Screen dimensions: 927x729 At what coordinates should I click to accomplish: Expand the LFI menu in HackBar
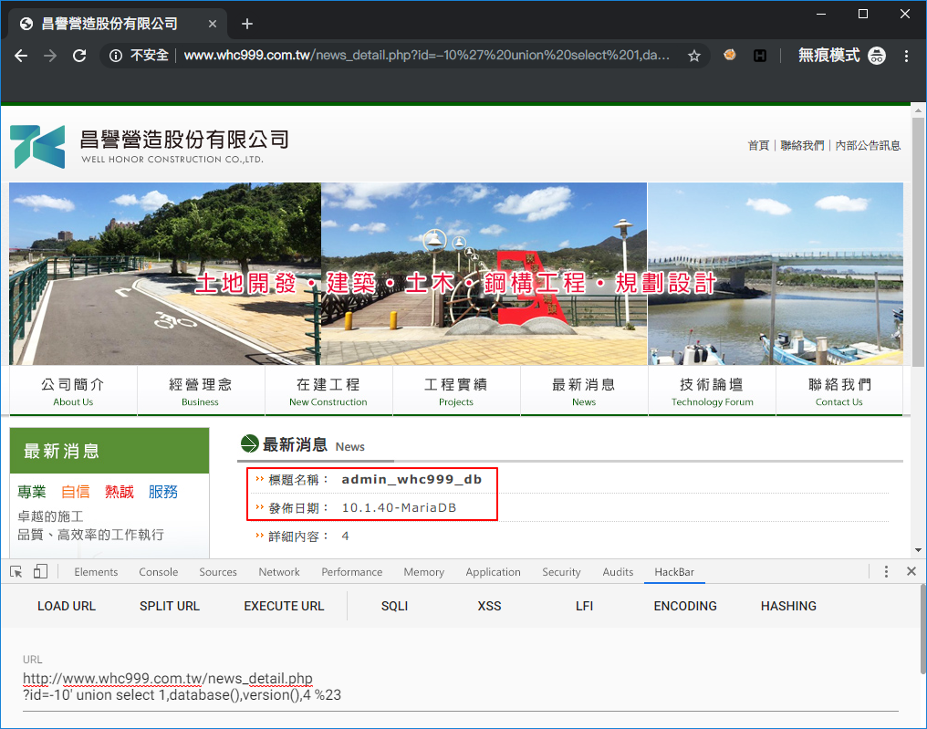[584, 606]
